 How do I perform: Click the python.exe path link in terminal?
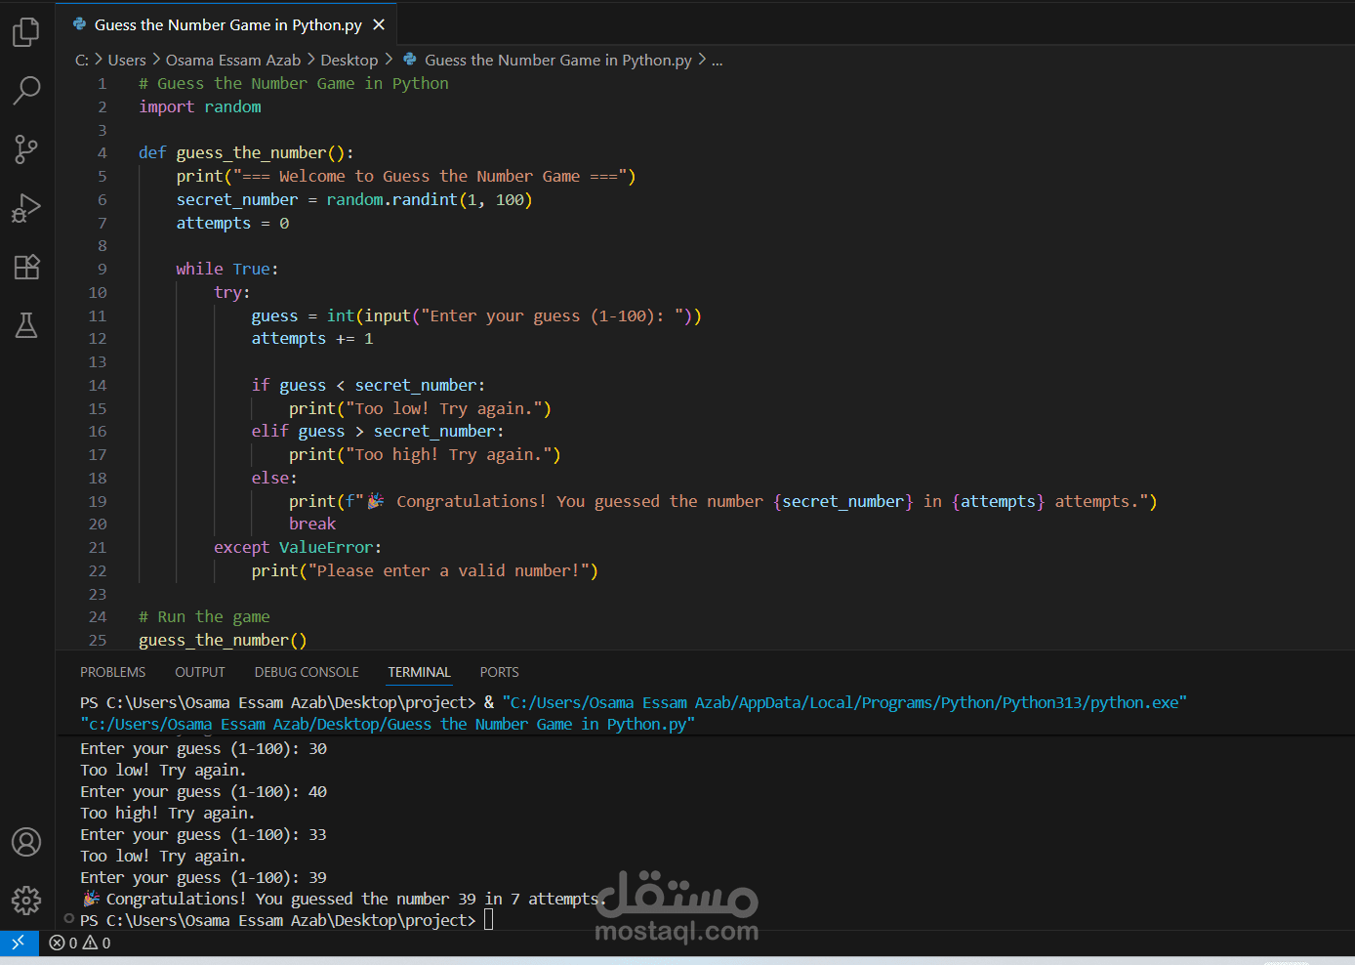pos(843,702)
